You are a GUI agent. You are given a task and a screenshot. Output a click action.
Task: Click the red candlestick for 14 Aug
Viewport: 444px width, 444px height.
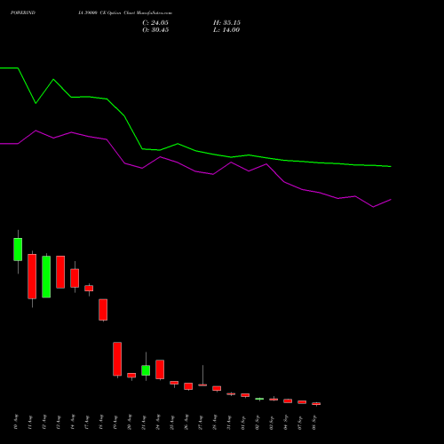coord(75,278)
